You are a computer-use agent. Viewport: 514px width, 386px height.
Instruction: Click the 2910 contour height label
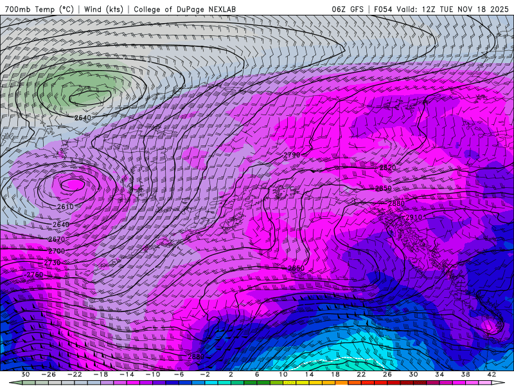click(x=414, y=217)
